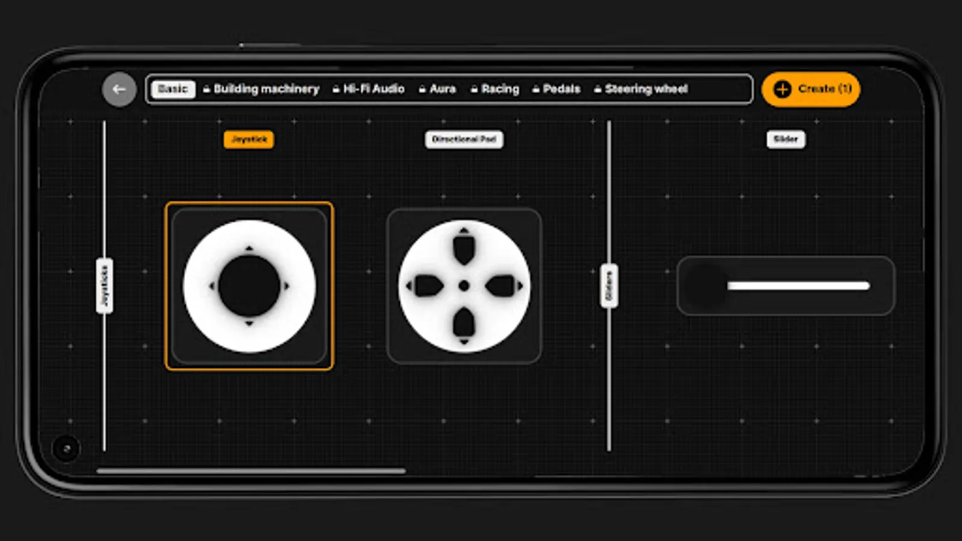The image size is (962, 541).
Task: Switch to the Basic tab
Action: click(173, 88)
